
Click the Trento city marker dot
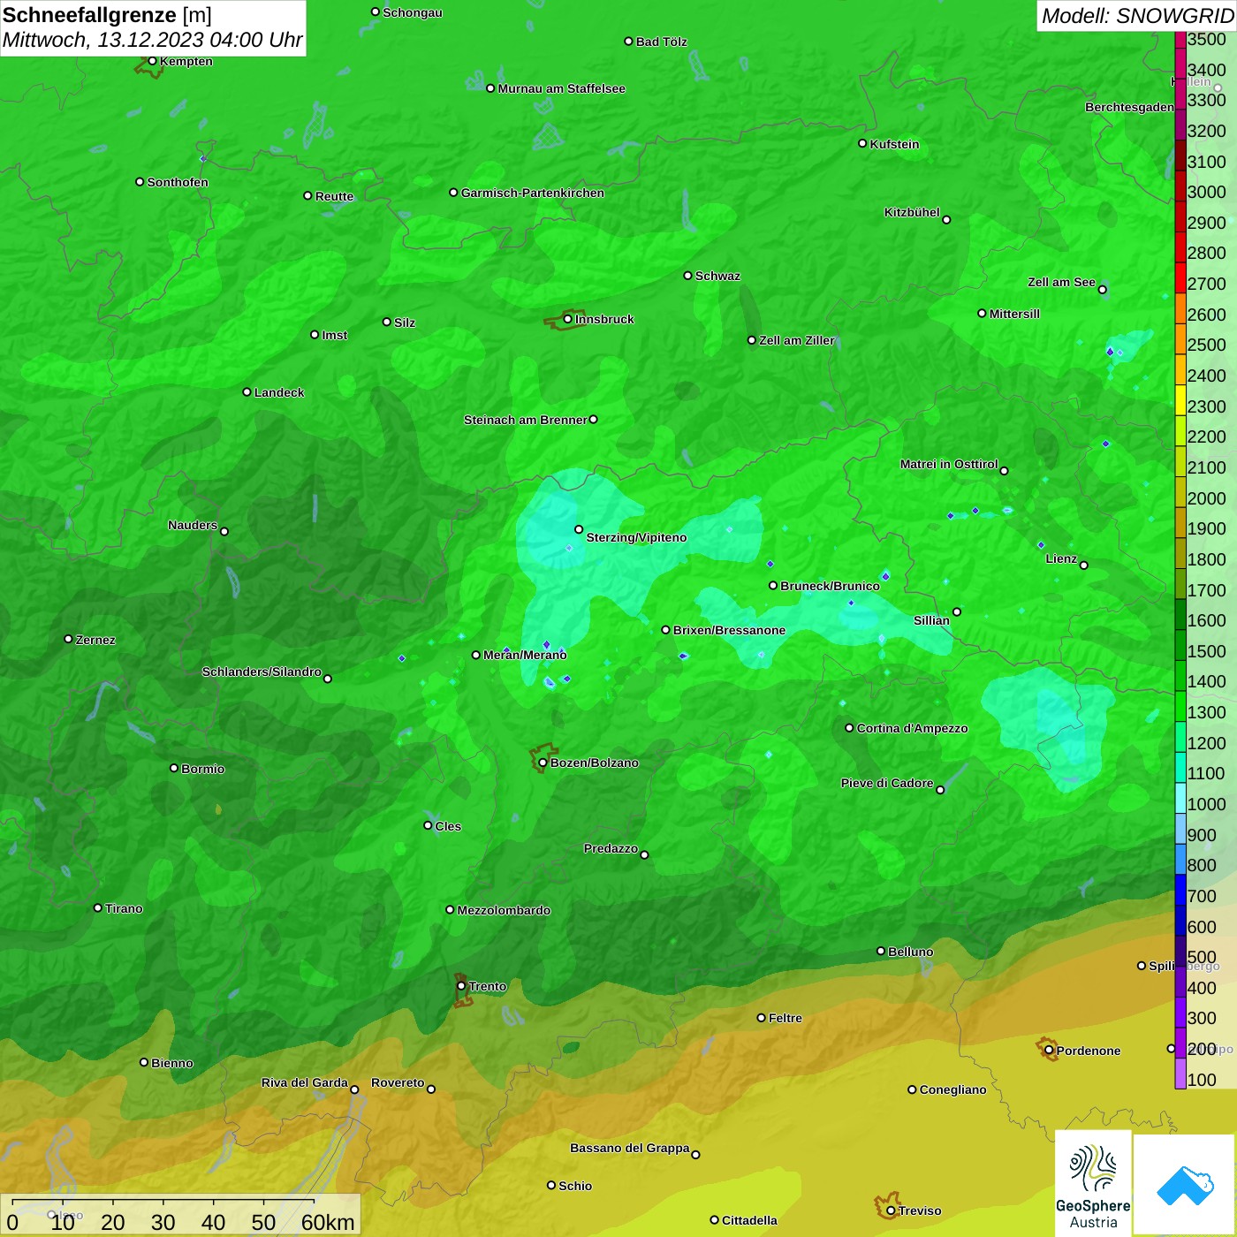461,986
